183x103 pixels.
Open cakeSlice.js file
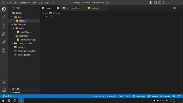(x=24, y=32)
